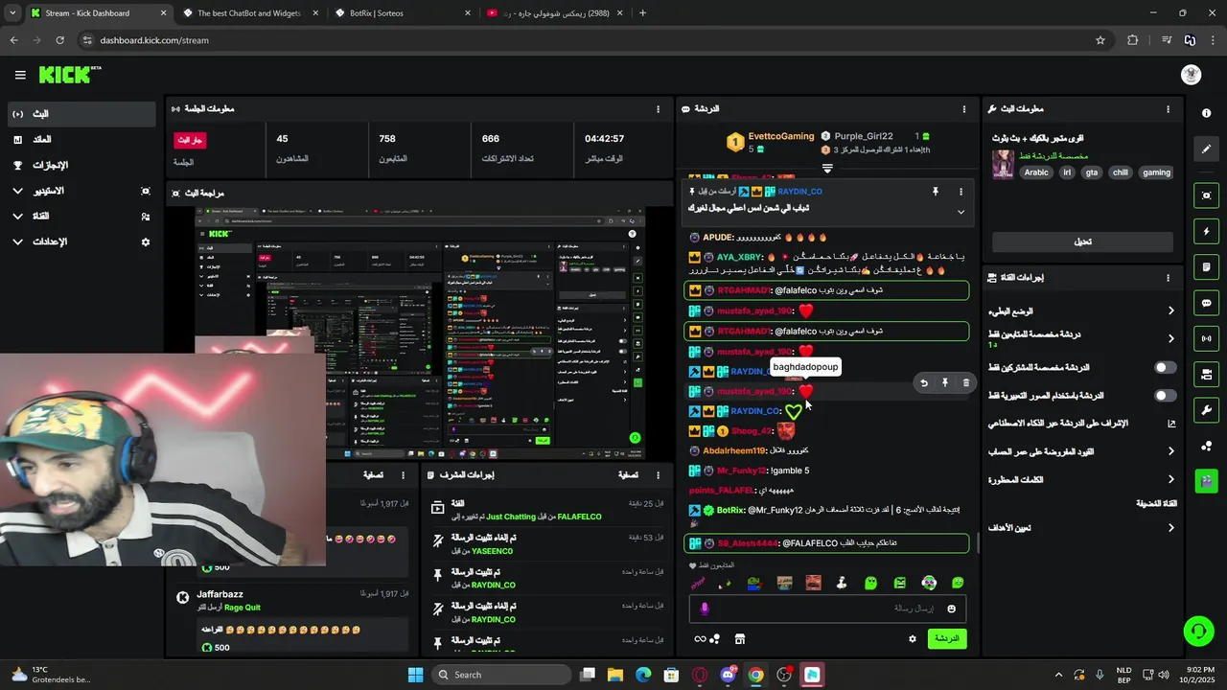Open the chat panel three-dot menu

[x=963, y=109]
